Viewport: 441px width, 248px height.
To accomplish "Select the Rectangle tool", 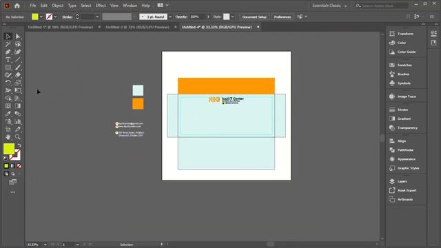I will [8, 68].
